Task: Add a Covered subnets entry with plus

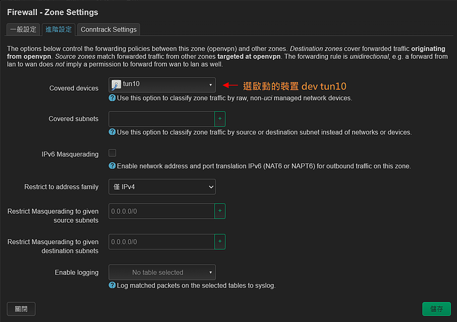Action: (220, 118)
